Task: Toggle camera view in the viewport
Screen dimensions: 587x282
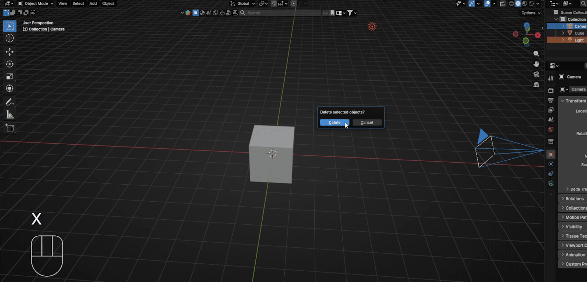Action: click(536, 75)
